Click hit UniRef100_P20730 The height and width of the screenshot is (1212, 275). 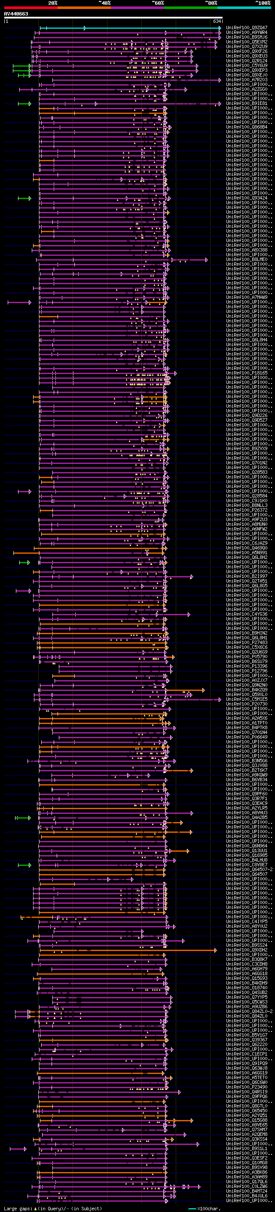pyautogui.click(x=247, y=704)
